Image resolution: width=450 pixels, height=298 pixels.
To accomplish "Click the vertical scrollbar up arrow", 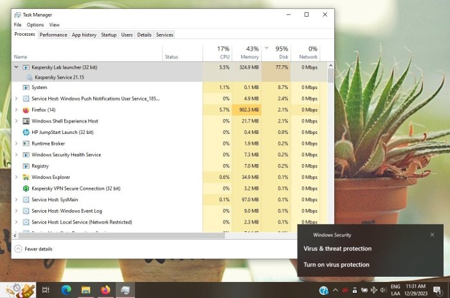I will tap(330, 65).
